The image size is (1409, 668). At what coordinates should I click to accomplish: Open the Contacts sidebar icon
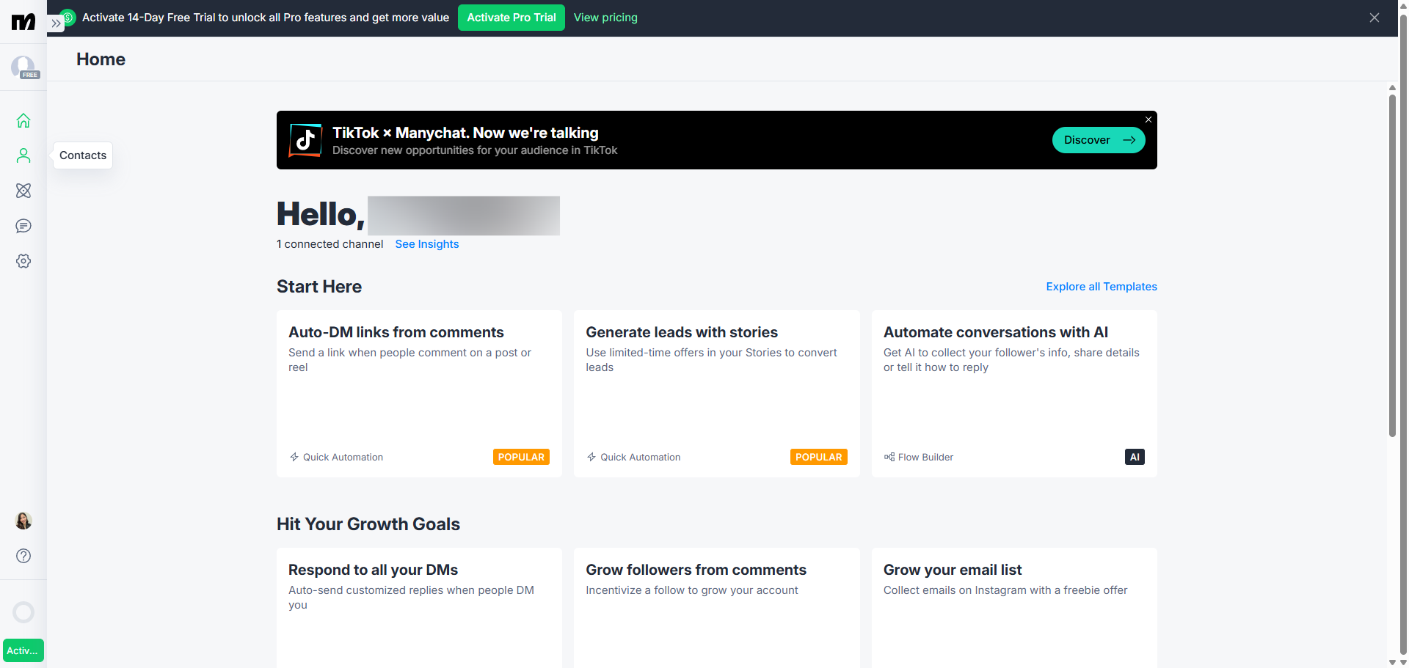(x=23, y=155)
